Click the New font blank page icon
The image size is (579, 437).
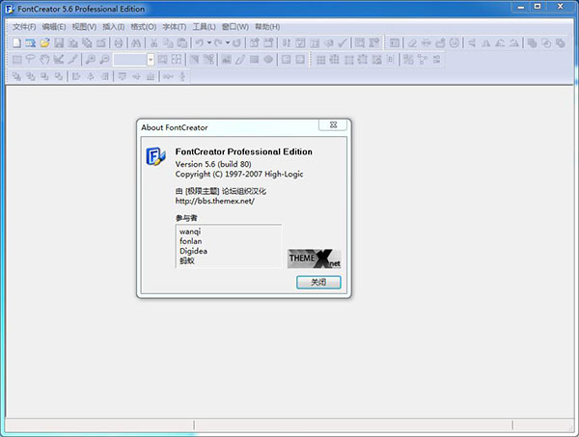(x=16, y=42)
